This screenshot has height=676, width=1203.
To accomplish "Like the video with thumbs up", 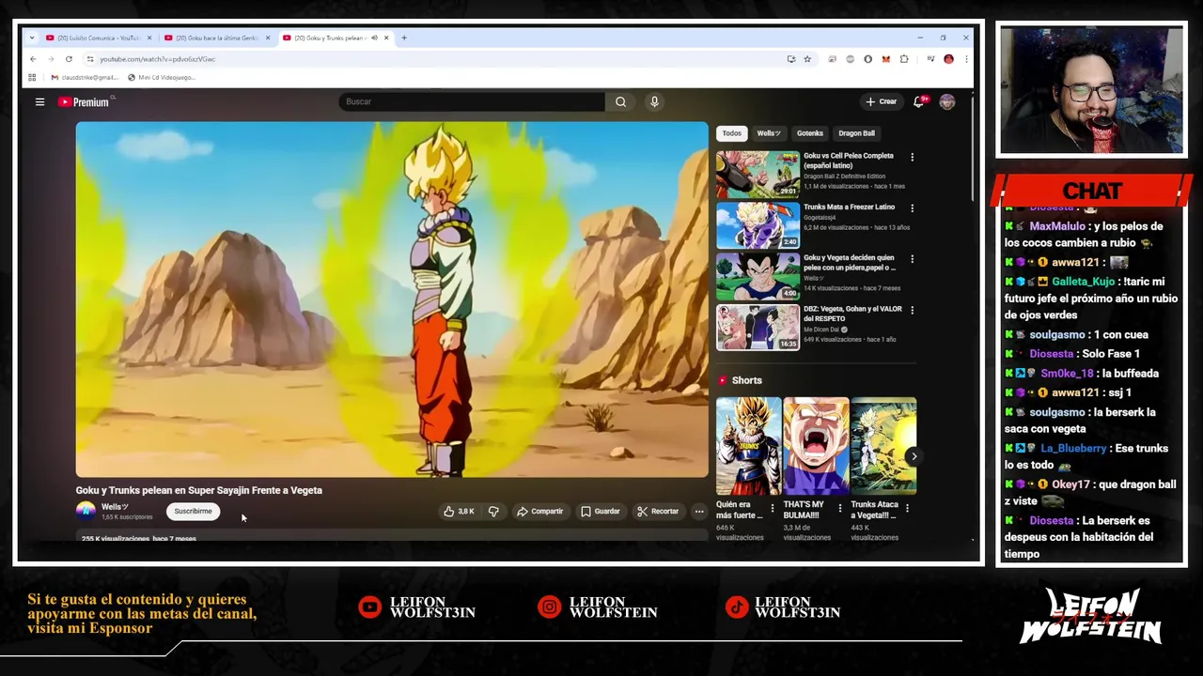I will pyautogui.click(x=459, y=512).
